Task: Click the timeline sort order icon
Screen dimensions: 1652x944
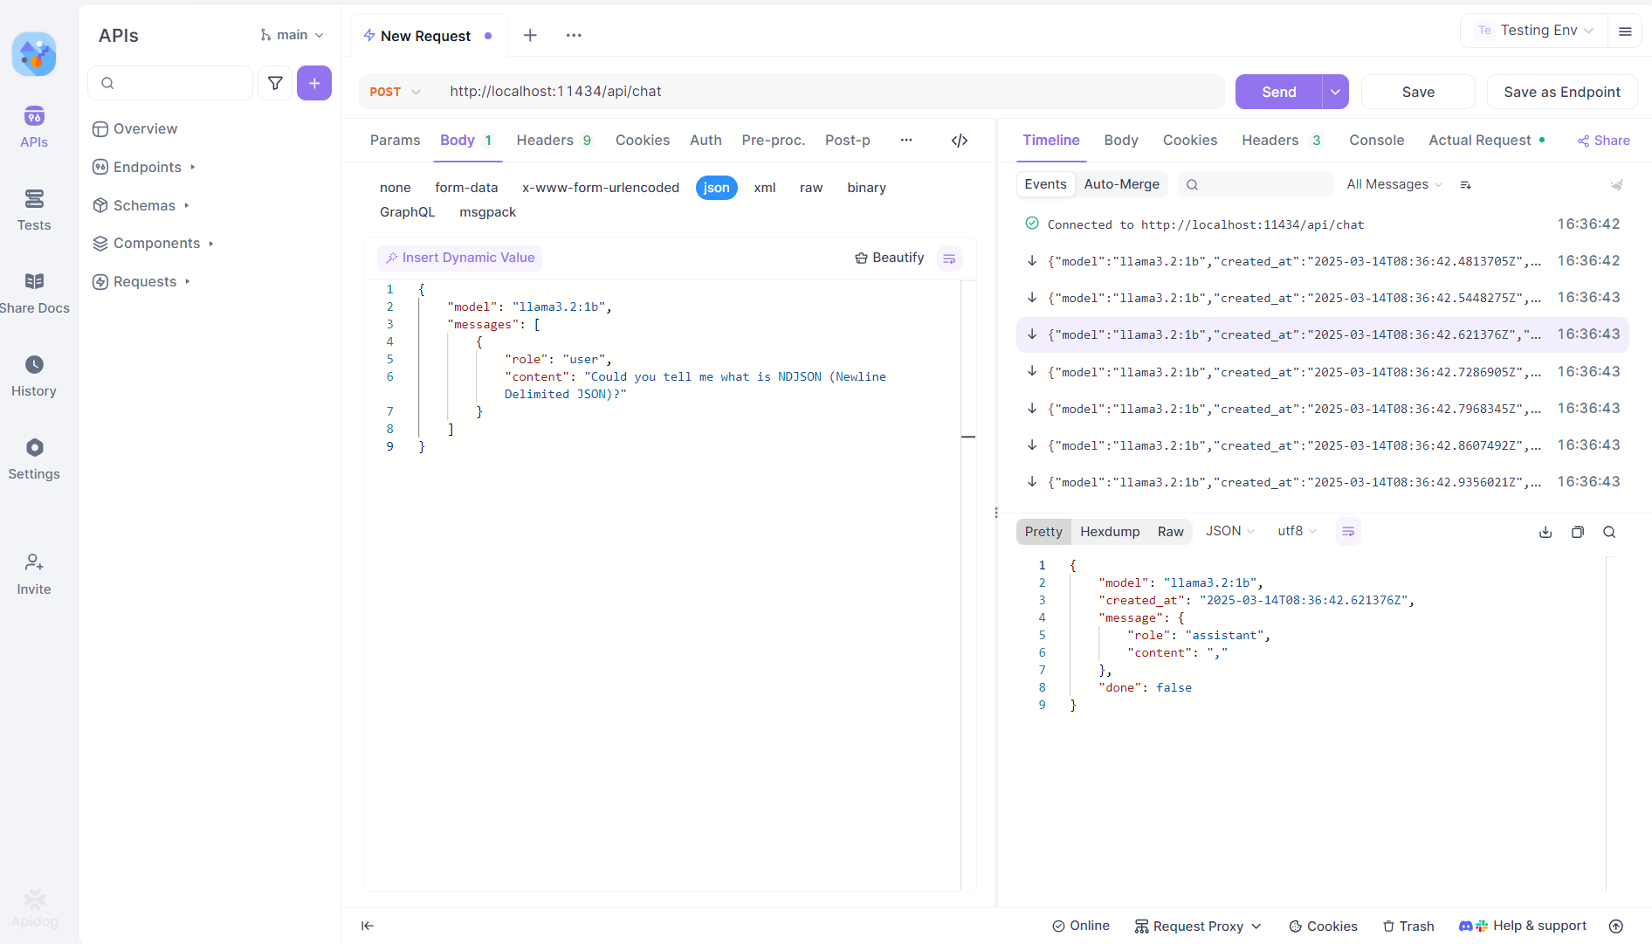Action: (1466, 184)
